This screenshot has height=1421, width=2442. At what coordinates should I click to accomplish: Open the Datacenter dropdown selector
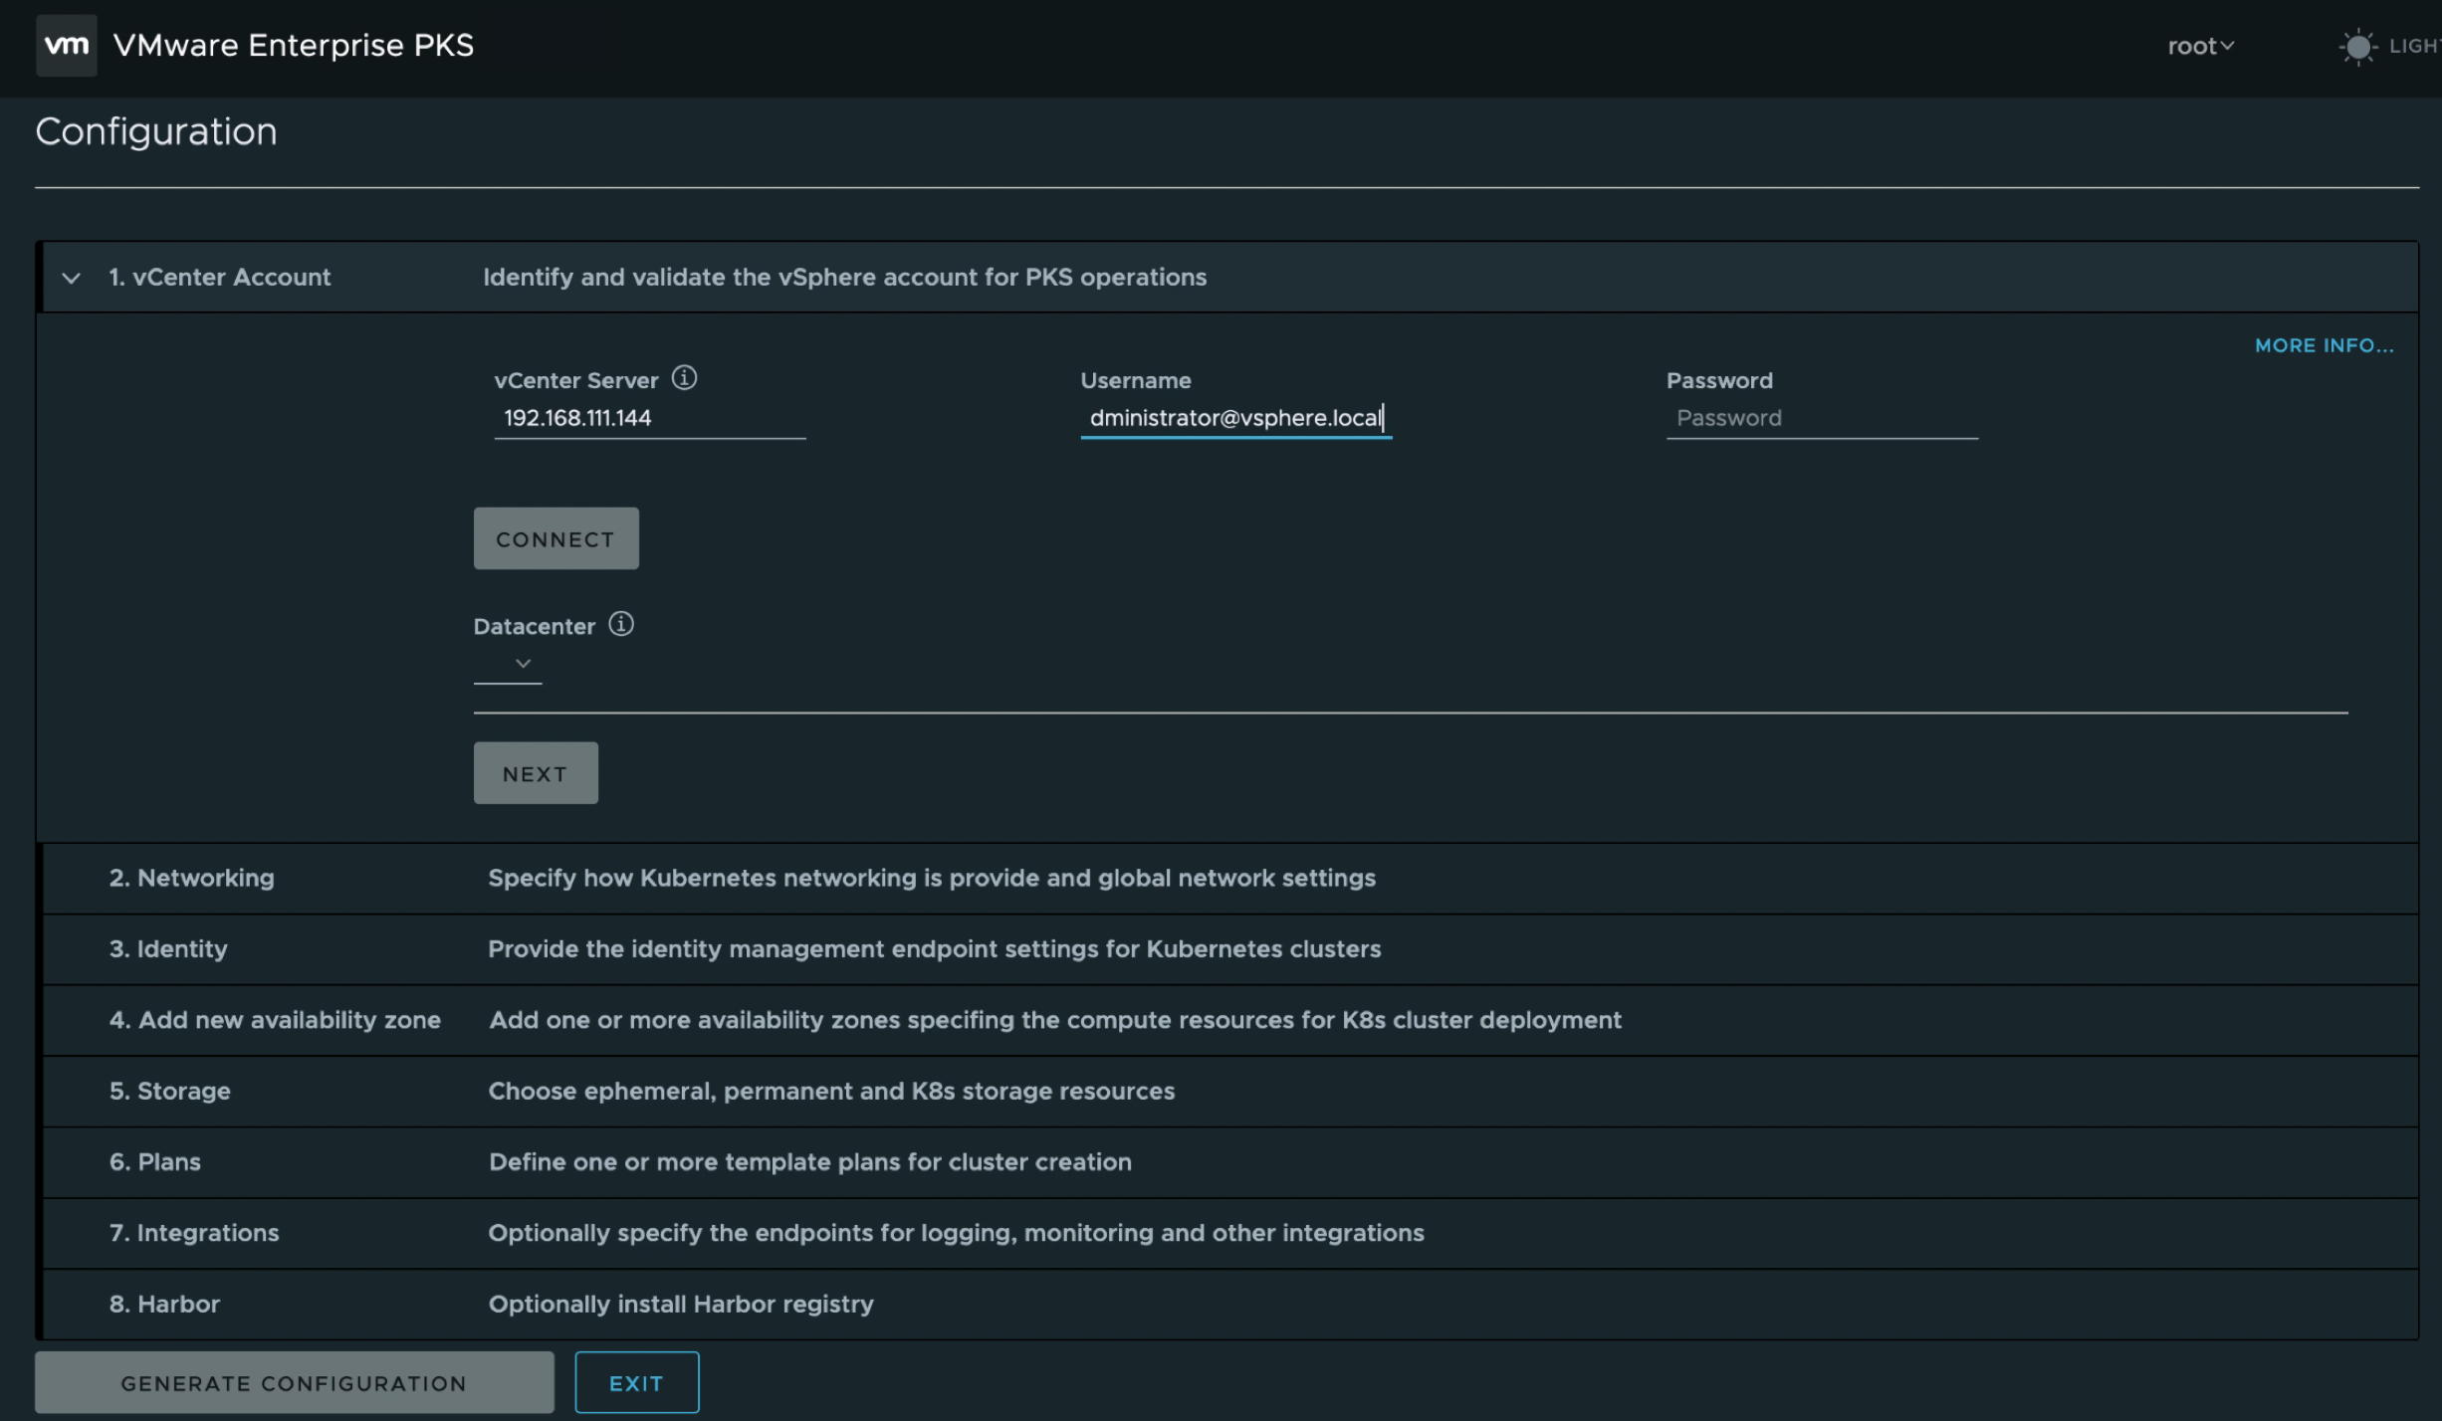coord(508,664)
